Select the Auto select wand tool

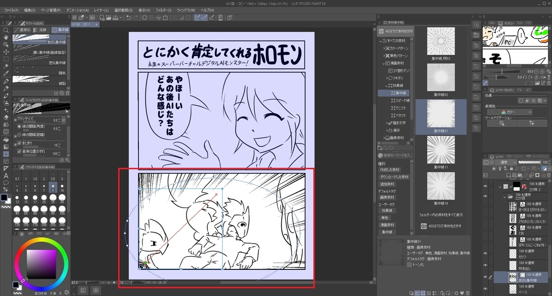click(x=6, y=67)
